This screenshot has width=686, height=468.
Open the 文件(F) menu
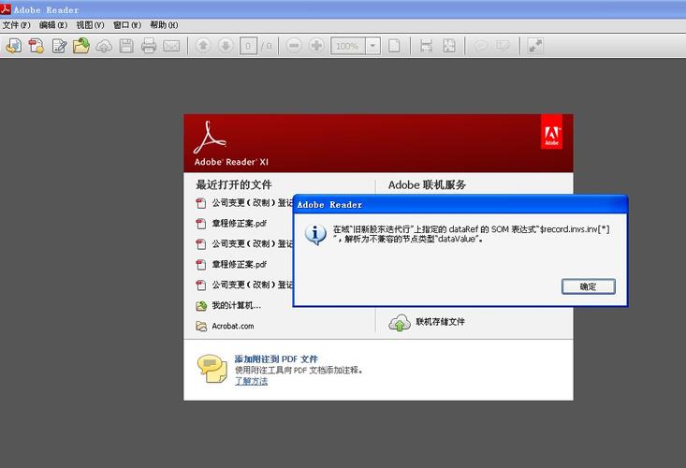[17, 25]
